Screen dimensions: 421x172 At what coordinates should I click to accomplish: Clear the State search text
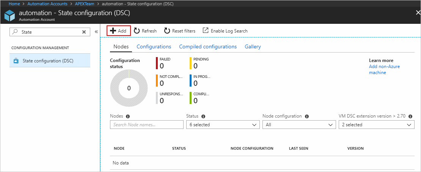pyautogui.click(x=84, y=32)
